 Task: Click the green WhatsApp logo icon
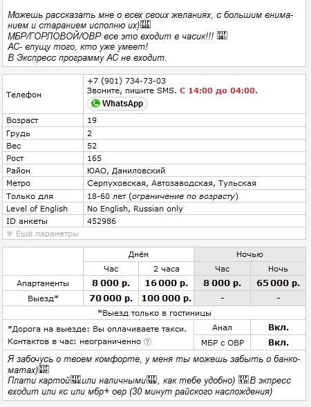(95, 104)
